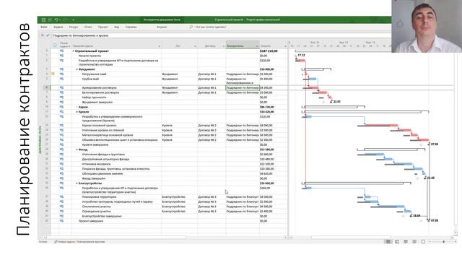Open Затраты column filter dropdown
Viewport: 462px width, 260px height.
286,46
